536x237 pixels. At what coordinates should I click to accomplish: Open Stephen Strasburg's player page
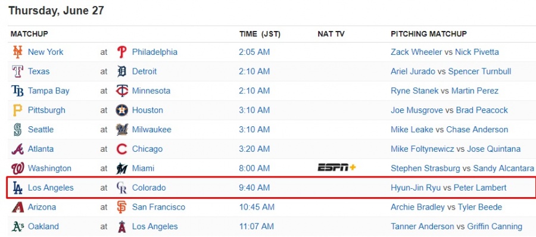click(425, 169)
